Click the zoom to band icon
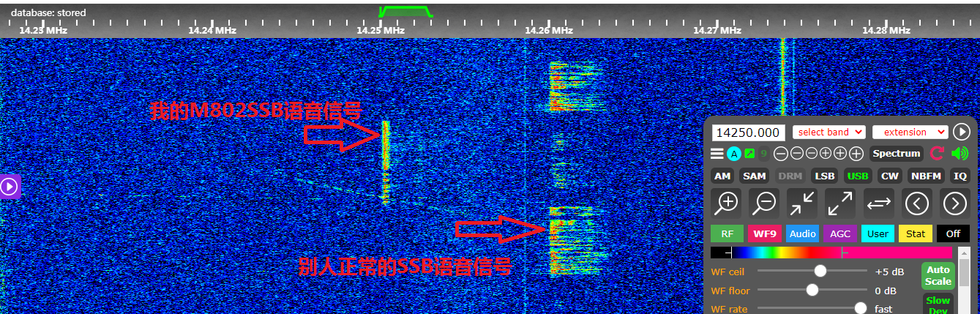Viewport: 980px width, 314px height. coord(802,203)
